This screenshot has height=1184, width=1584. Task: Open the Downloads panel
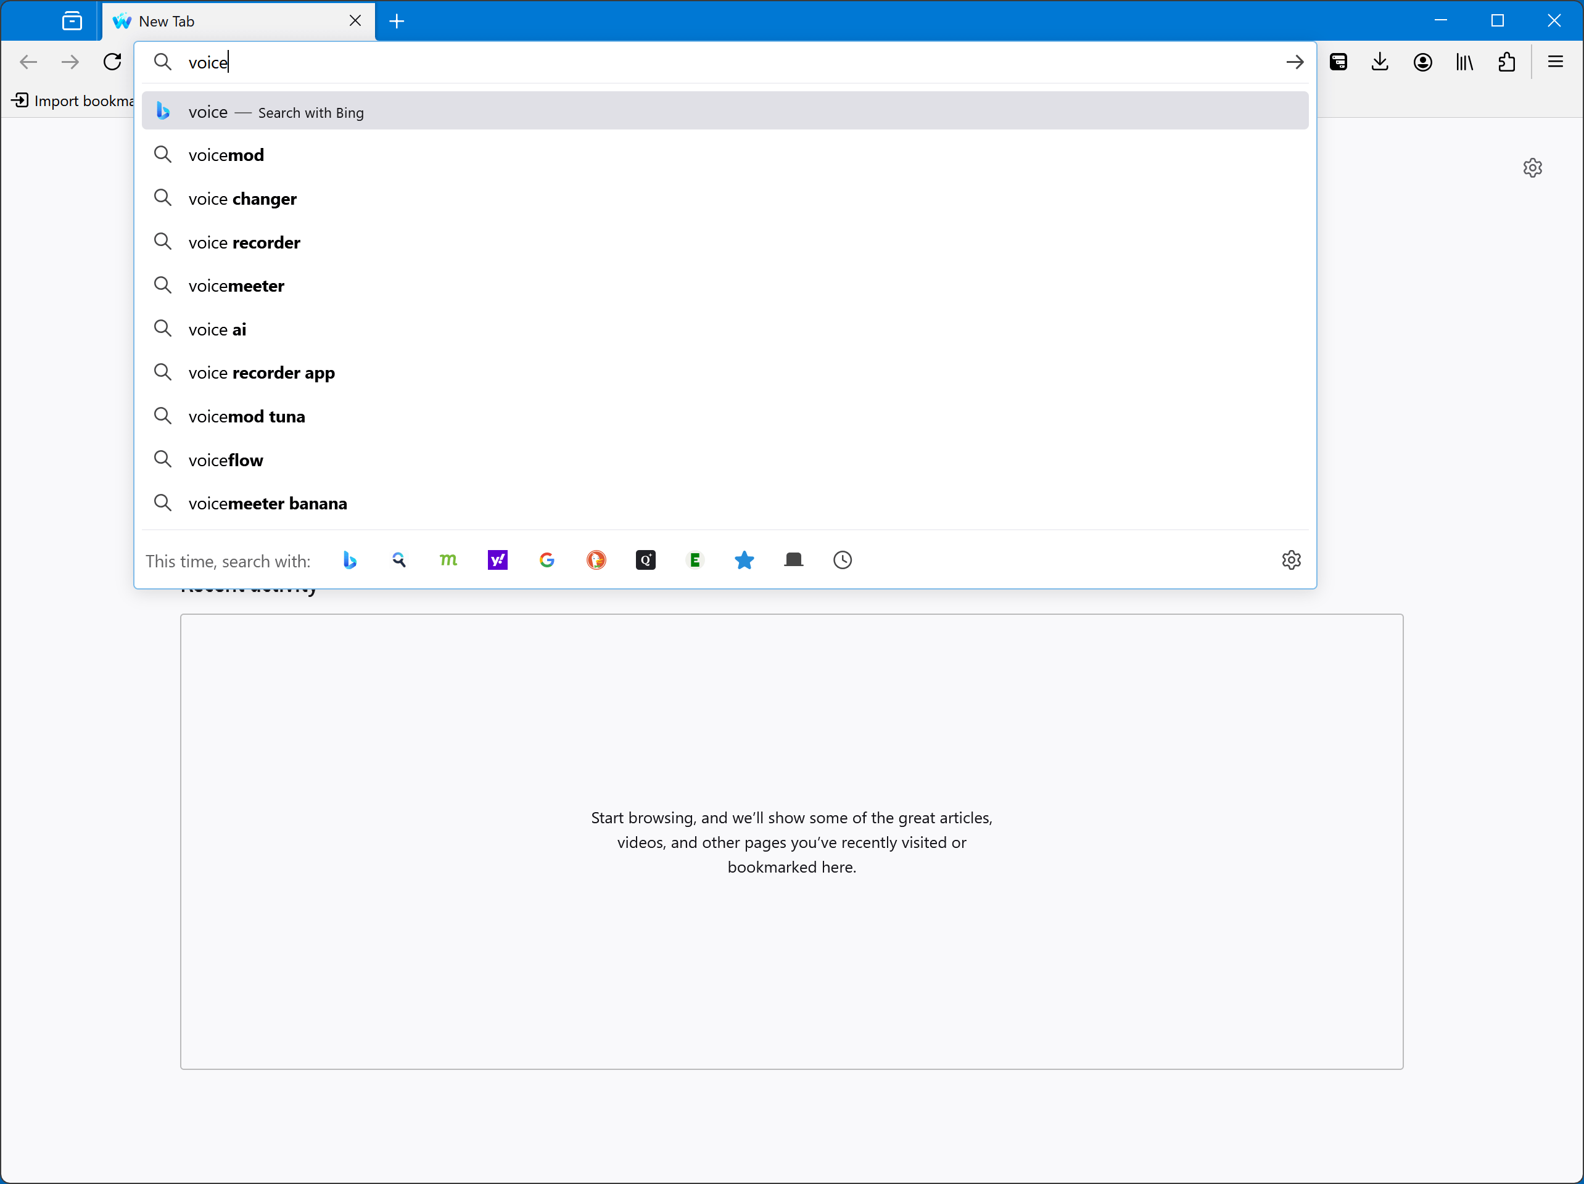1380,62
